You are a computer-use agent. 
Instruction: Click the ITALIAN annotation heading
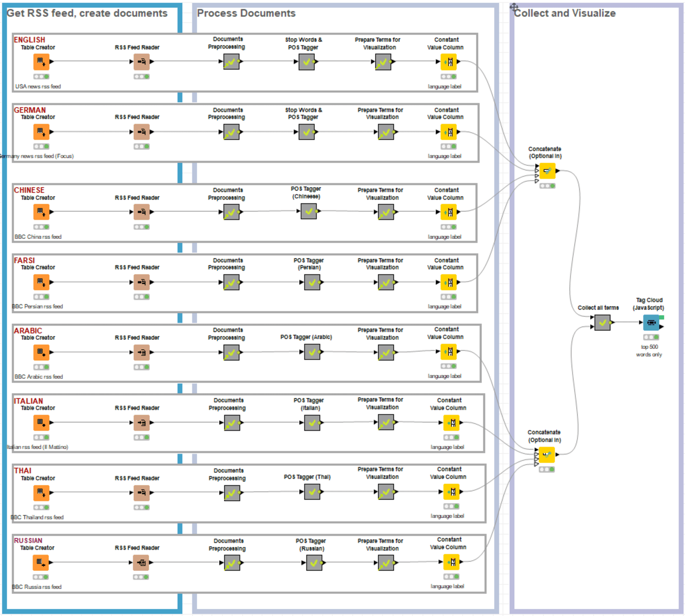pos(29,401)
